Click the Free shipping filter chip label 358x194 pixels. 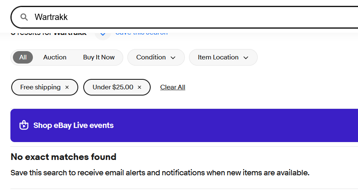coord(40,87)
